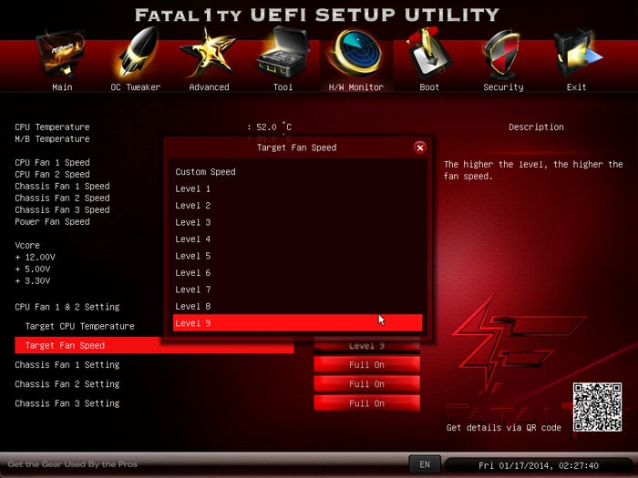The height and width of the screenshot is (478, 638).
Task: Go to the Tool tab label
Action: coord(283,87)
